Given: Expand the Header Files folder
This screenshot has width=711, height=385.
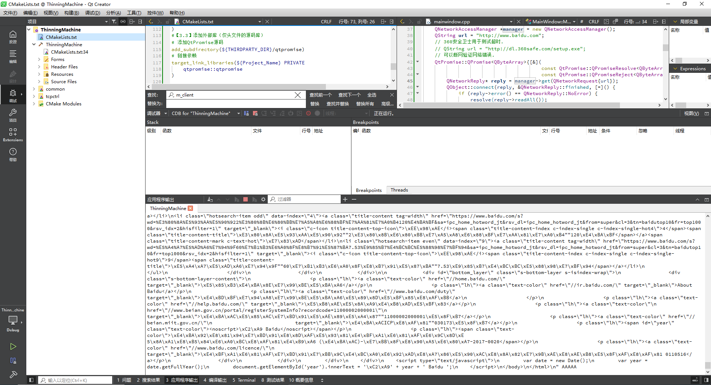Looking at the screenshot, I should 39,67.
